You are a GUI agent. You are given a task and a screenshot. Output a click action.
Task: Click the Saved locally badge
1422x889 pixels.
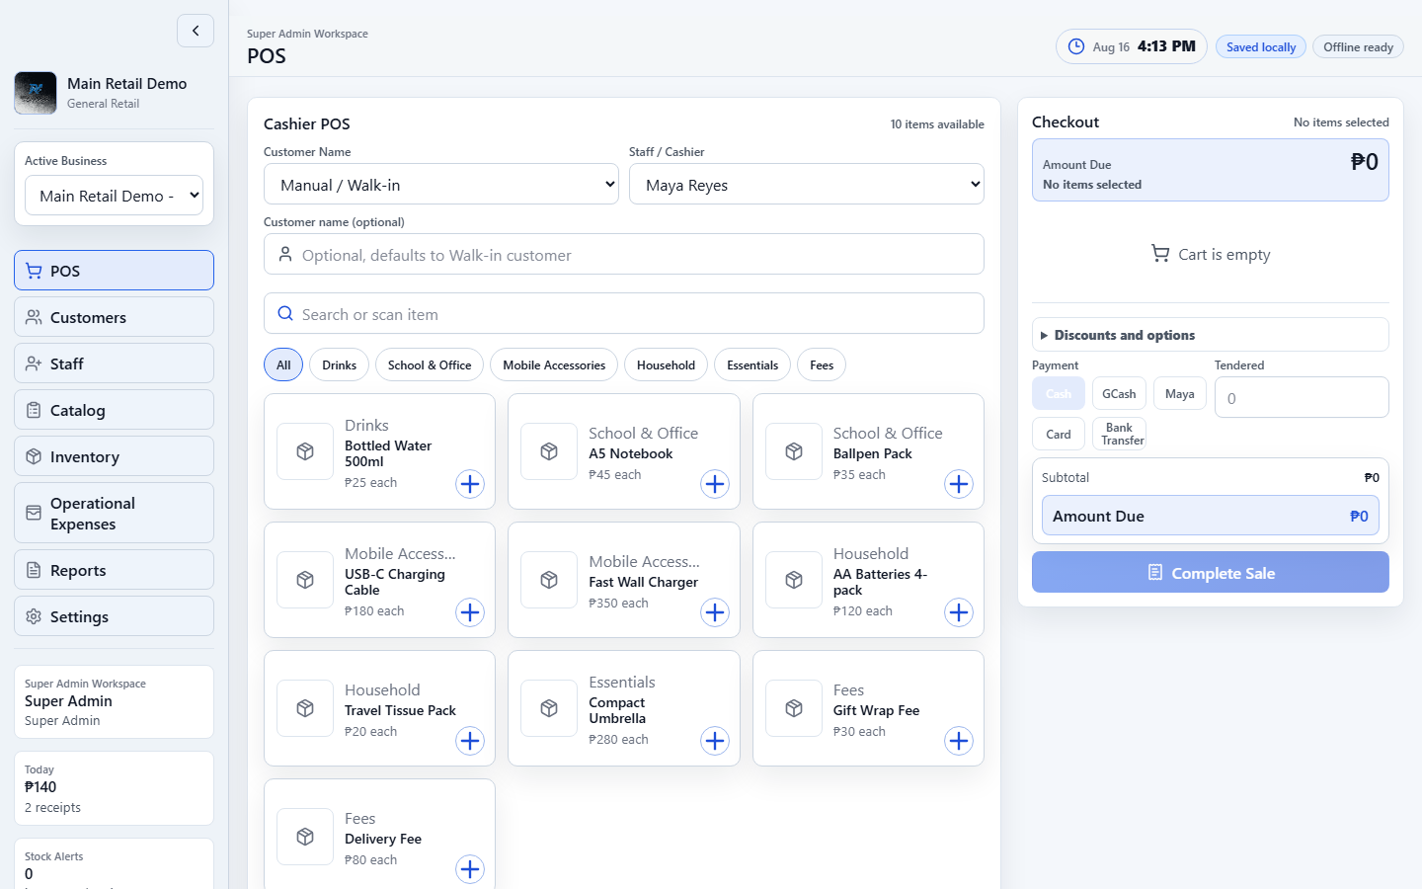click(x=1261, y=46)
